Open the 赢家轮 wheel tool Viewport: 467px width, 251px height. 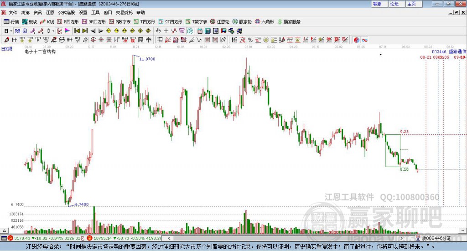click(242, 22)
